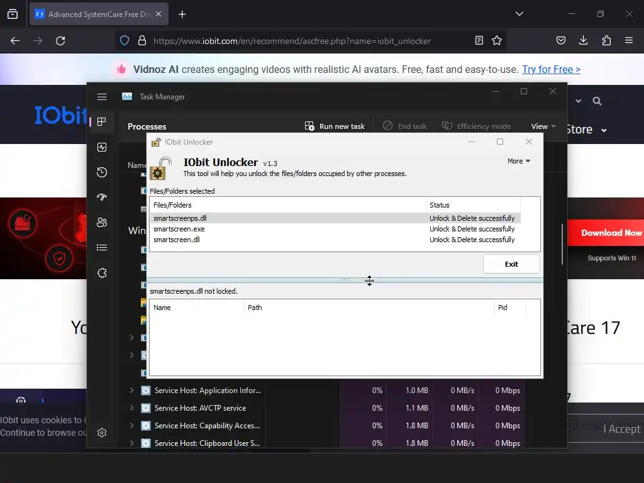Open Services icon in Task Manager sidebar
Image resolution: width=644 pixels, height=483 pixels.
pos(102,273)
